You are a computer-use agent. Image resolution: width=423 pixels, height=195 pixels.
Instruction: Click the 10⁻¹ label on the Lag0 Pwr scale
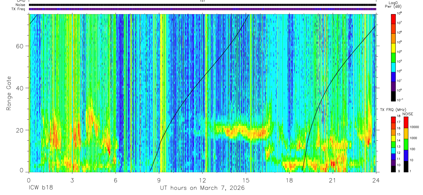(400, 100)
